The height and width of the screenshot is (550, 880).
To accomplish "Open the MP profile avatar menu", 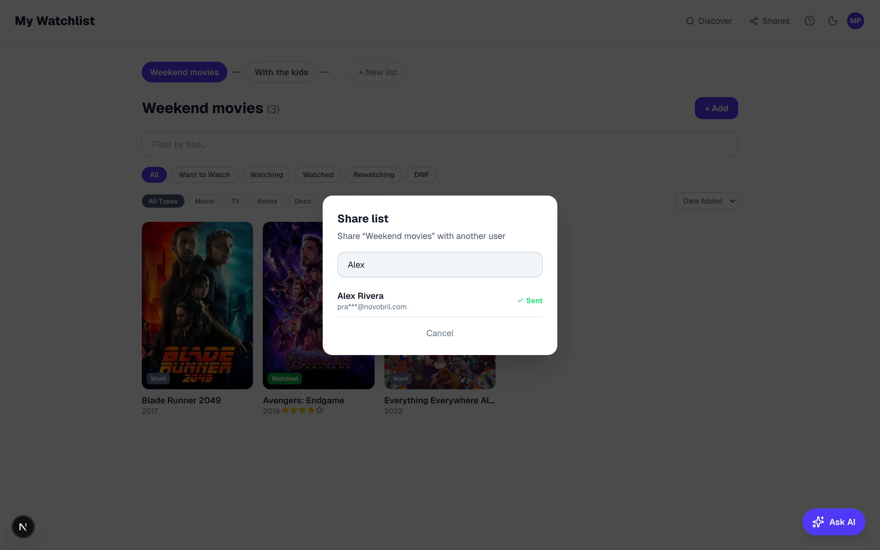I will coord(855,21).
